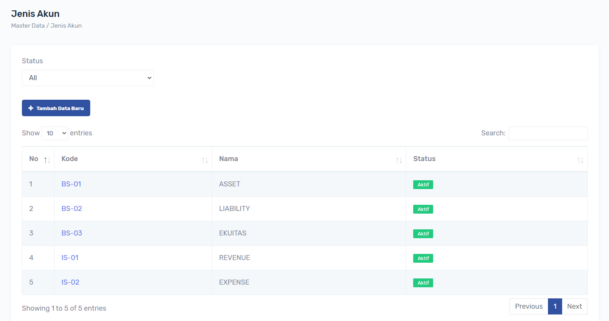Expand the Show entries count dropdown

(55, 133)
